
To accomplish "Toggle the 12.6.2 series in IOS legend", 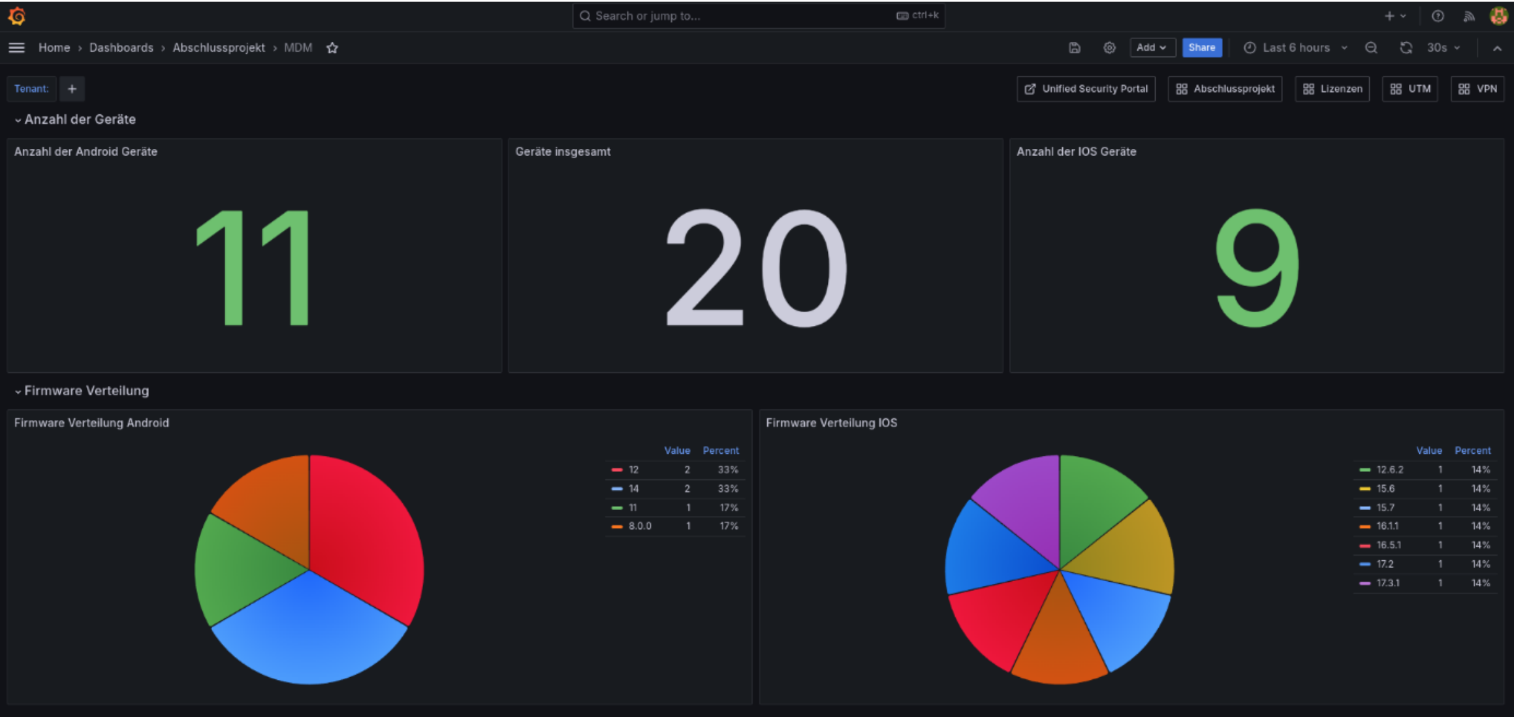I will point(1396,470).
